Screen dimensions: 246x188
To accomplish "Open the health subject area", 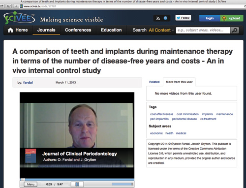I will click(169, 133).
